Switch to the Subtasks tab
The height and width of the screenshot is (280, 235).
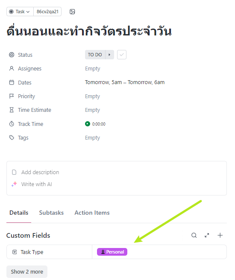point(51,213)
